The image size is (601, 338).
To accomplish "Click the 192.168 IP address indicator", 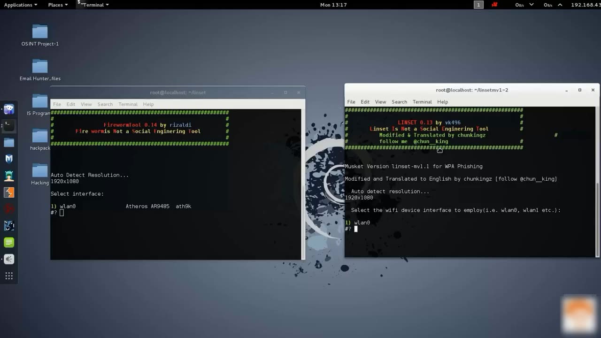I will pos(586,5).
